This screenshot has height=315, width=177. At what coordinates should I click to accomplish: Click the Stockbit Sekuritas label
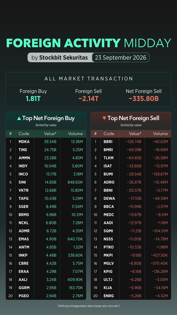coord(63,57)
